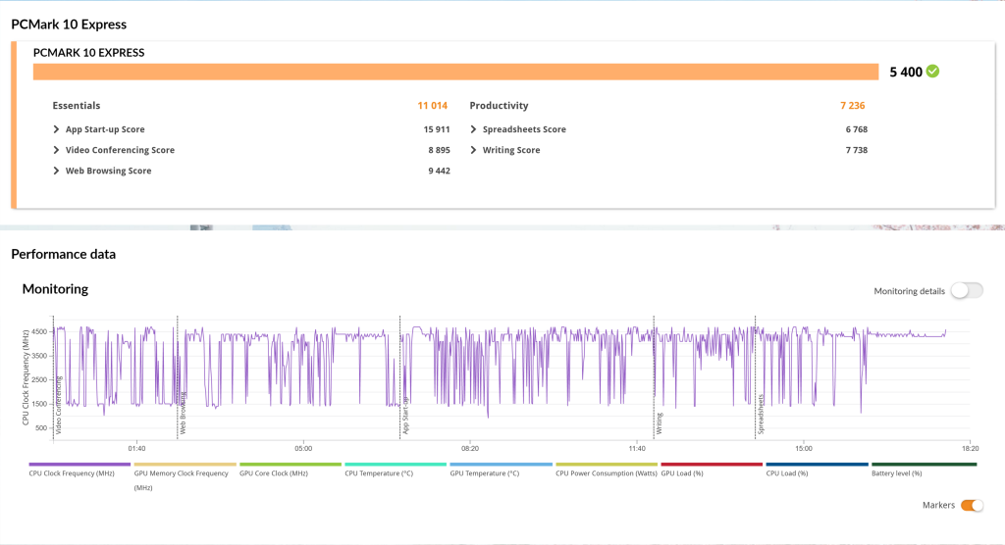Click the Essentials score 11 014
Viewport: 1005px width, 545px height.
click(x=432, y=106)
